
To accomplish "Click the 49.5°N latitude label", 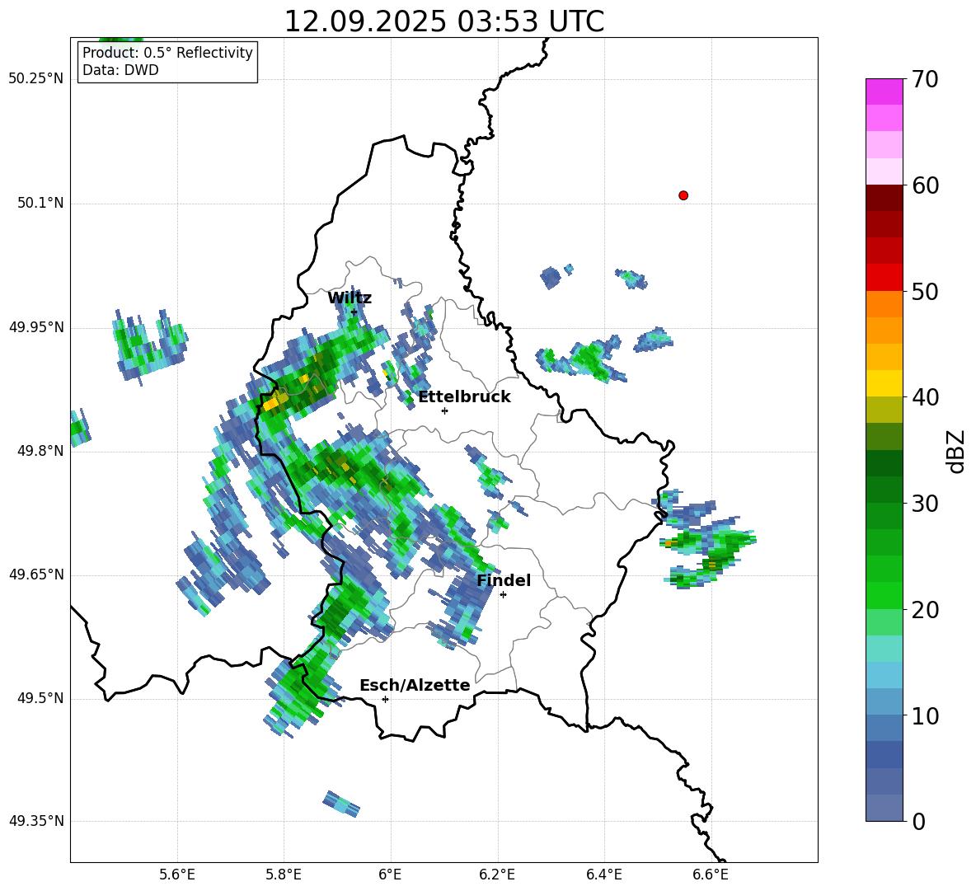I will click(40, 698).
